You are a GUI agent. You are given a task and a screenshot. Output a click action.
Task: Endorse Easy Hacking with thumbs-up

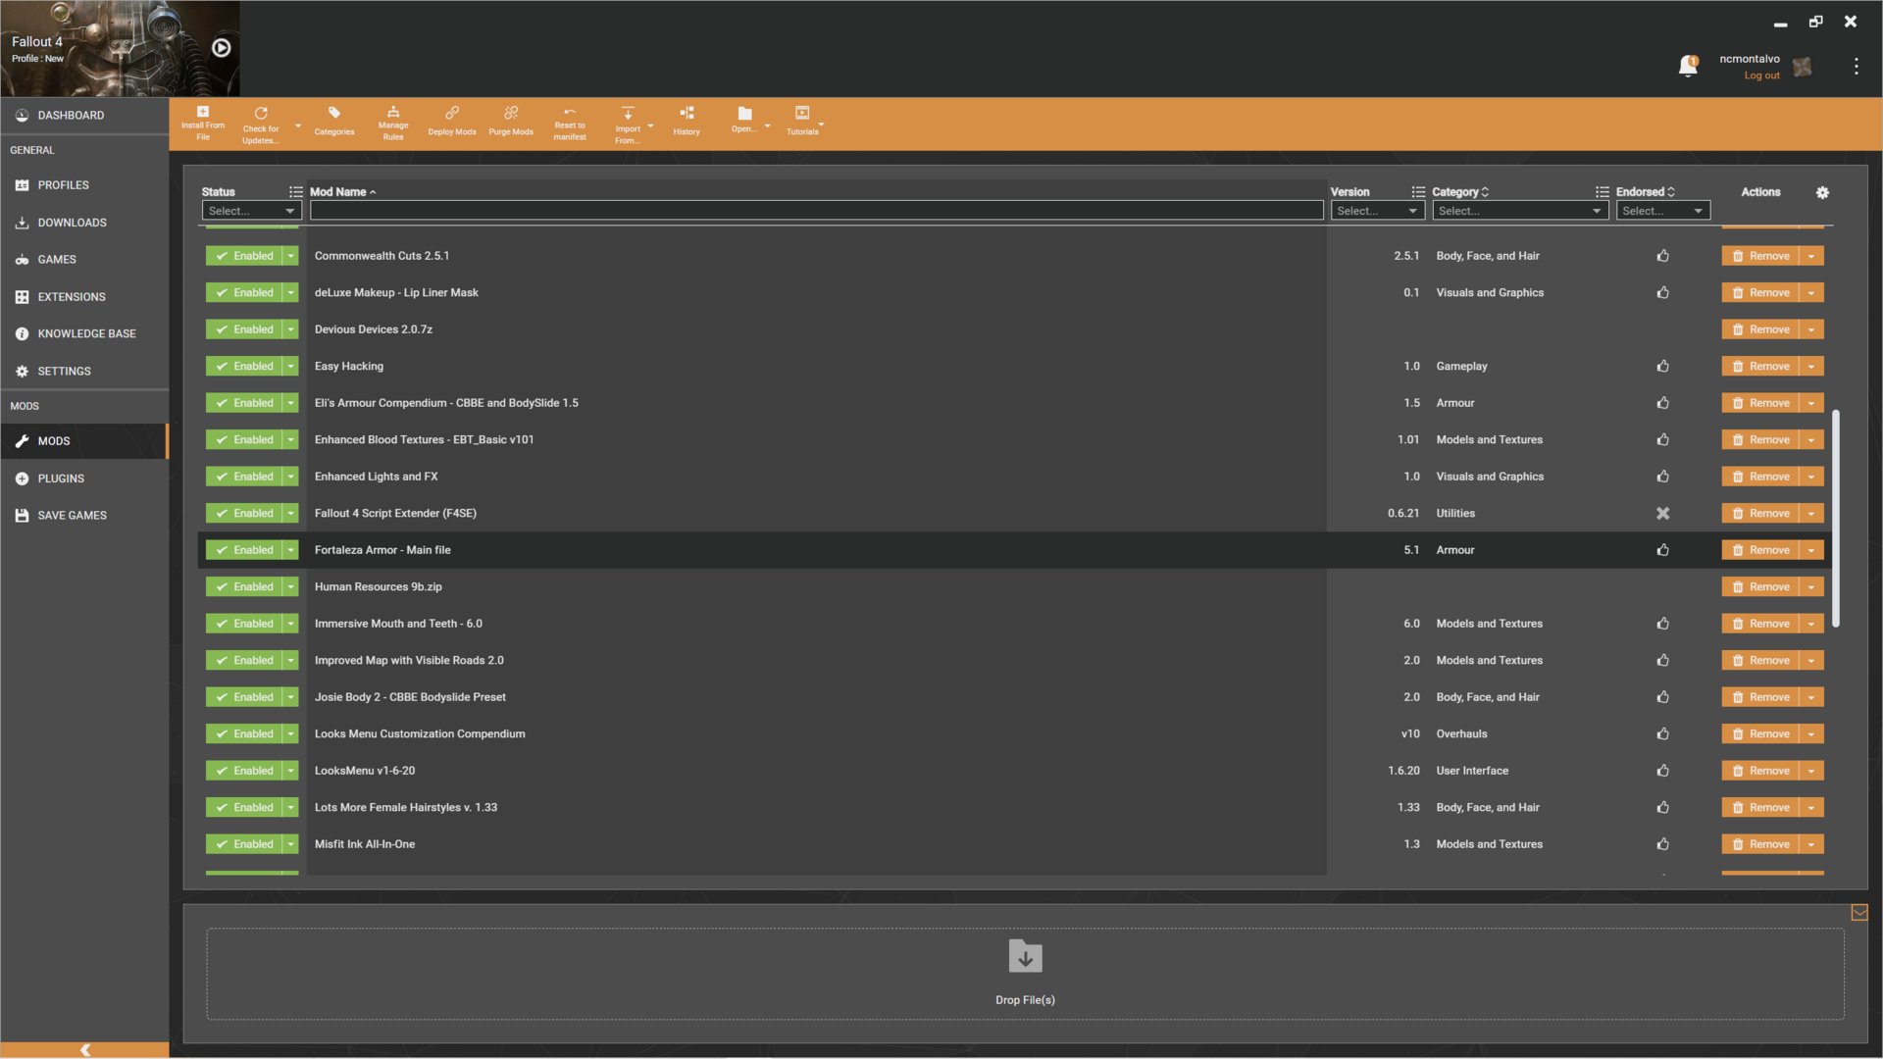click(1662, 366)
